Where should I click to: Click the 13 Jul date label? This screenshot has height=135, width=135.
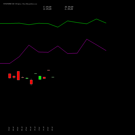(x=39, y=129)
